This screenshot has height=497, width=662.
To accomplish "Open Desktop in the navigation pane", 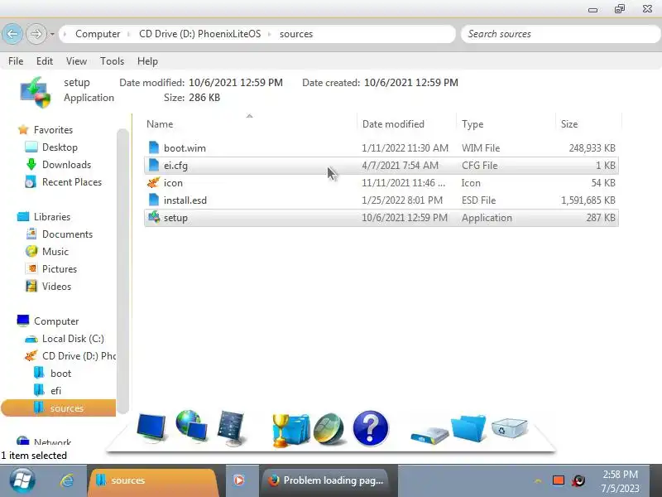I will click(x=60, y=147).
